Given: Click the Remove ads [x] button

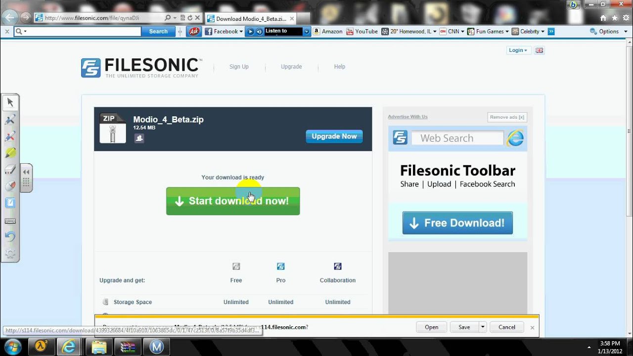Looking at the screenshot, I should tap(507, 117).
